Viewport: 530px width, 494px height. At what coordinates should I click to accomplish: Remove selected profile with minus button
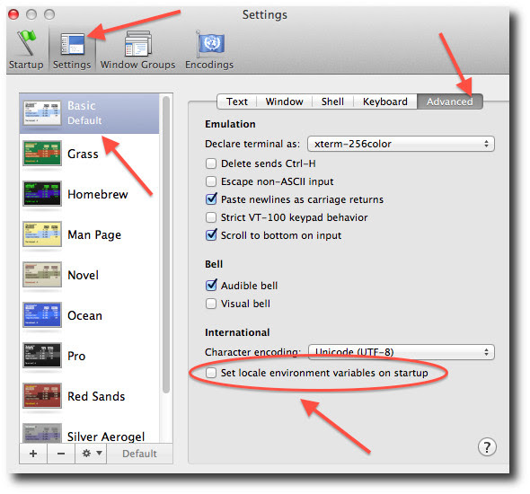point(61,454)
